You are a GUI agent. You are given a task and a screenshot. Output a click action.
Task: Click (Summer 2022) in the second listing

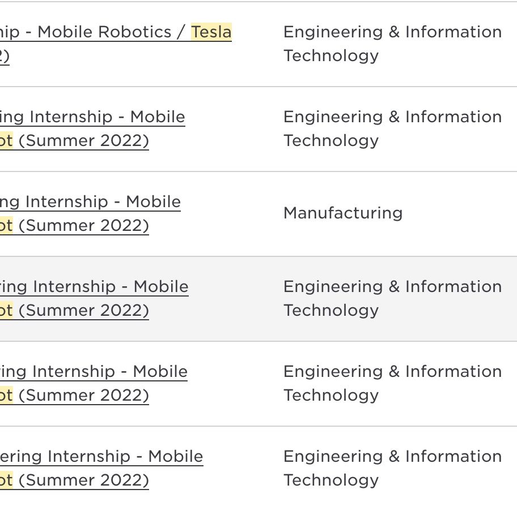pos(84,141)
